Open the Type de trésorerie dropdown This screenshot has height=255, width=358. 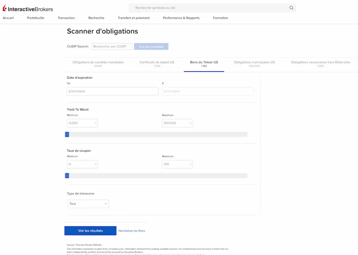point(88,203)
